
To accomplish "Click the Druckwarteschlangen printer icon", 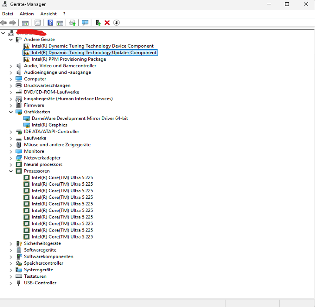I will (19, 85).
